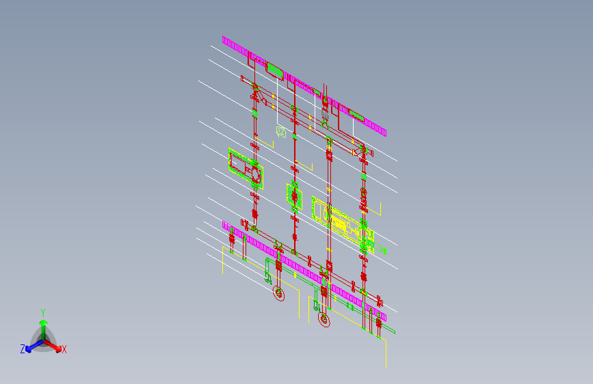593x384 pixels.
Task: Click the blue Z axis arrow of the orientation triad
Action: 34,346
